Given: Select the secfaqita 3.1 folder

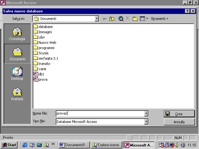Looking at the screenshot, I should [x=46, y=58].
